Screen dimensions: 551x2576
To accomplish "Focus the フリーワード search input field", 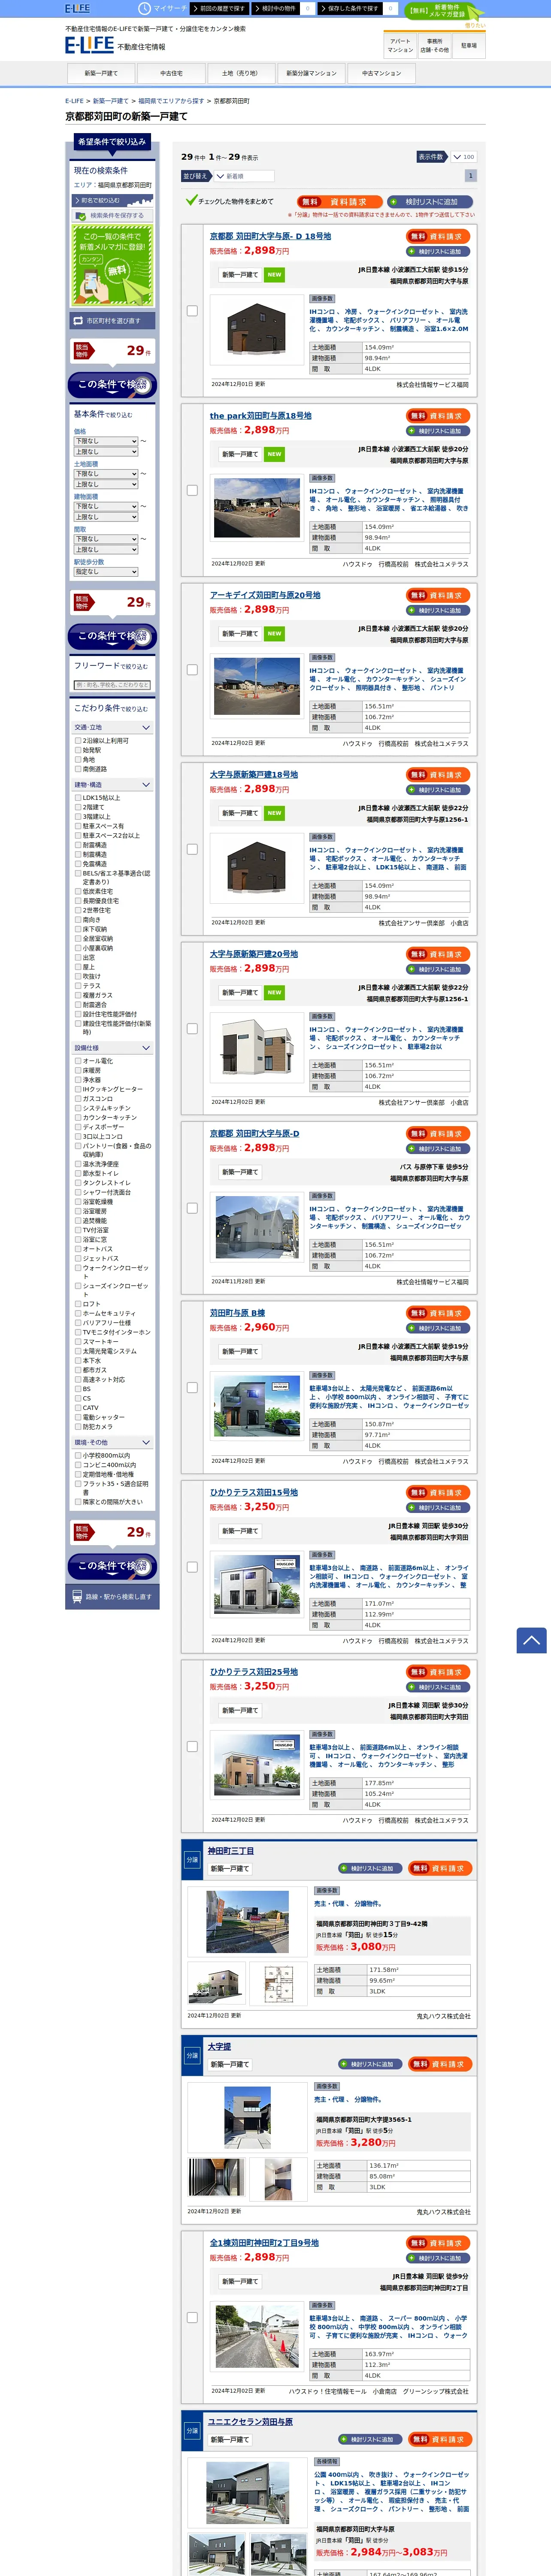I will click(x=112, y=685).
